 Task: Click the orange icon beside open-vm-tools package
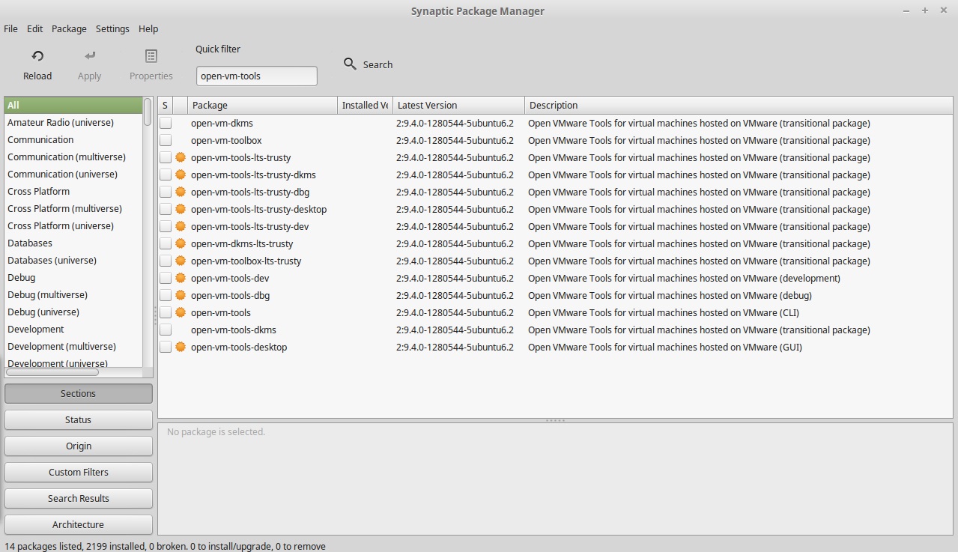pyautogui.click(x=180, y=312)
